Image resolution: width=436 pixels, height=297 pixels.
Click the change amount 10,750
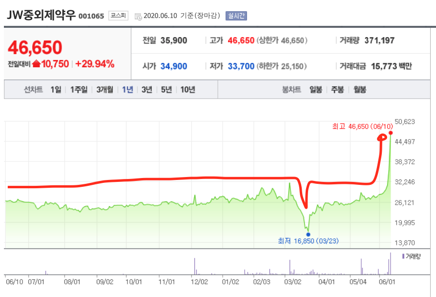coord(55,64)
